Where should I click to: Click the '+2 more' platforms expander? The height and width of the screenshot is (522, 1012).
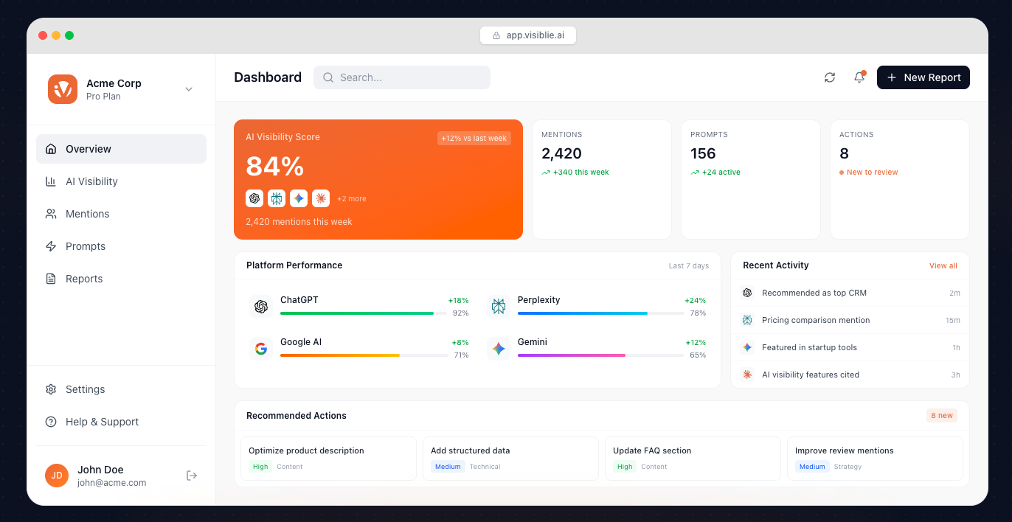[x=352, y=199]
